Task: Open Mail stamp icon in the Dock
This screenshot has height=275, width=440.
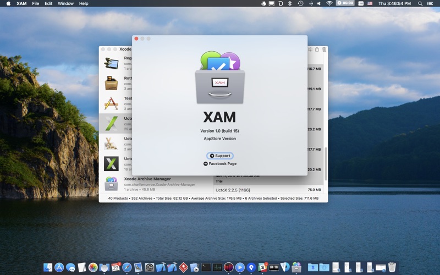Action: 138,267
